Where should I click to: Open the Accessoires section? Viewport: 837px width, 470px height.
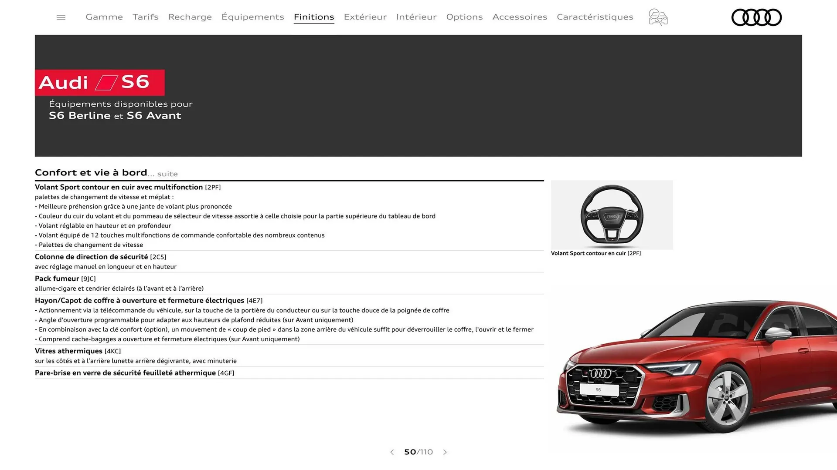[520, 17]
